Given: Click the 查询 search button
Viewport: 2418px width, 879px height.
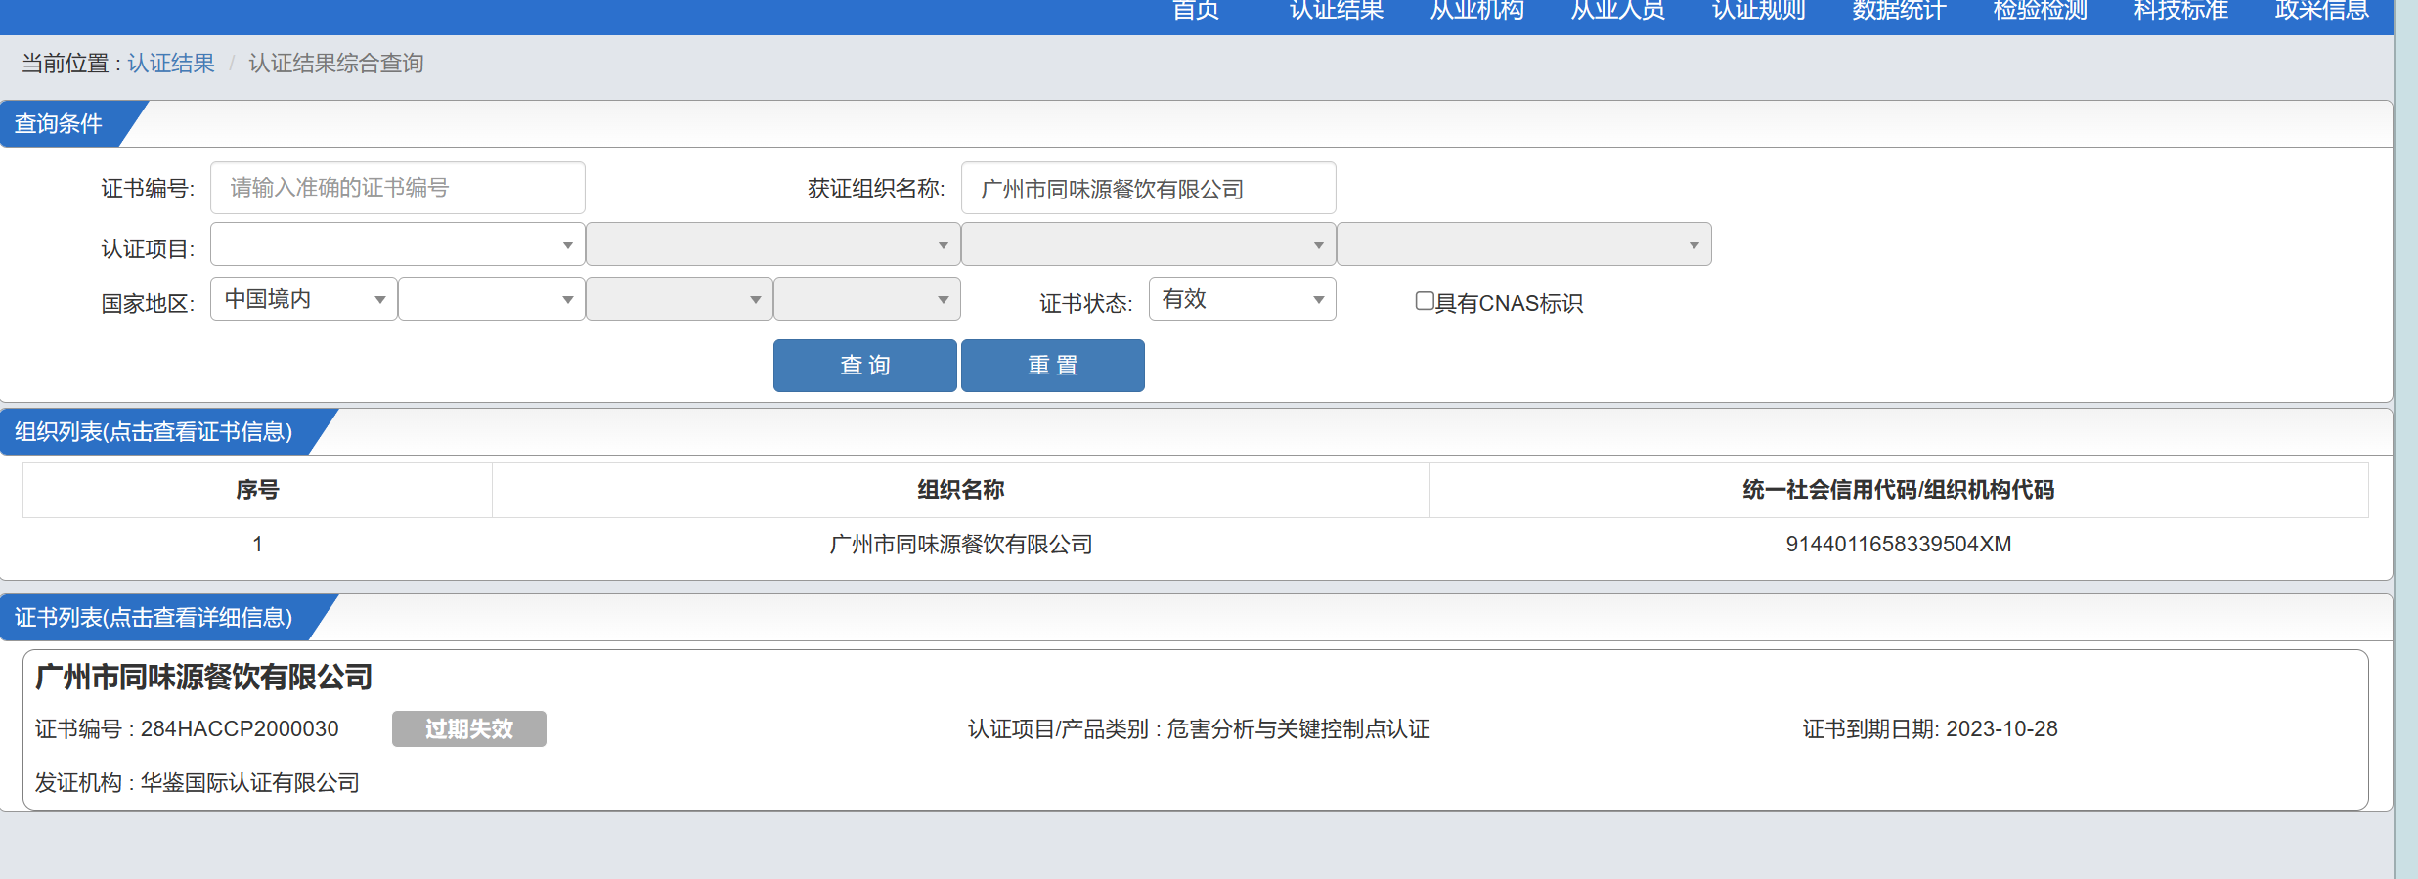Looking at the screenshot, I should [x=864, y=366].
